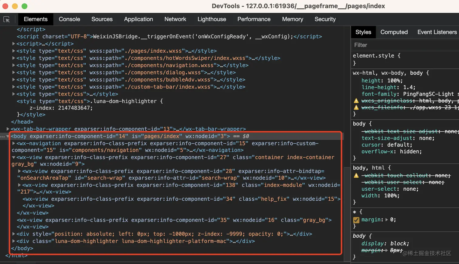Click the overflow-x: hidden declaration

[392, 152]
